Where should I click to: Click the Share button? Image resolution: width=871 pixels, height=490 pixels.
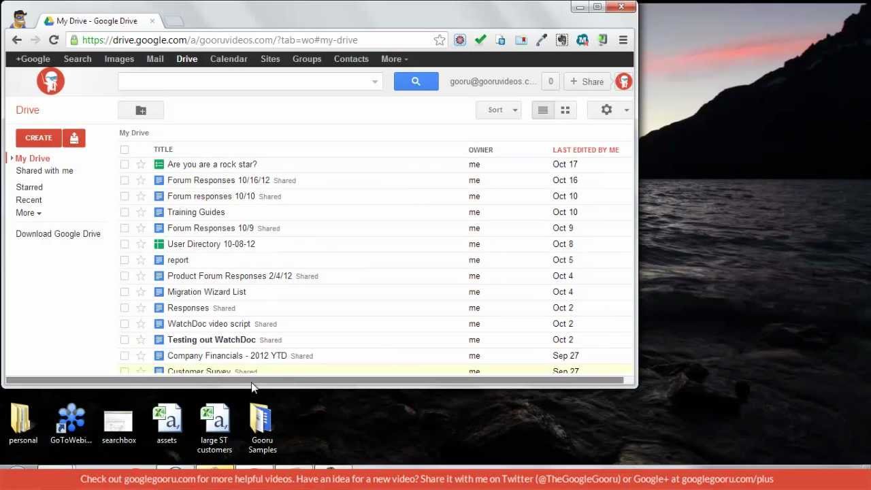pyautogui.click(x=587, y=82)
